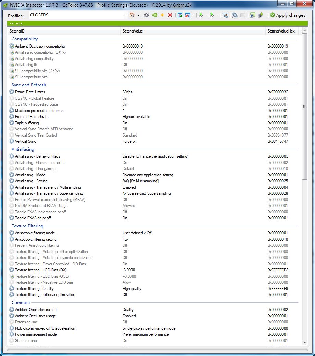
Task: Click the gear icon beside Anisotropic filtering setting
Action: coord(12,239)
